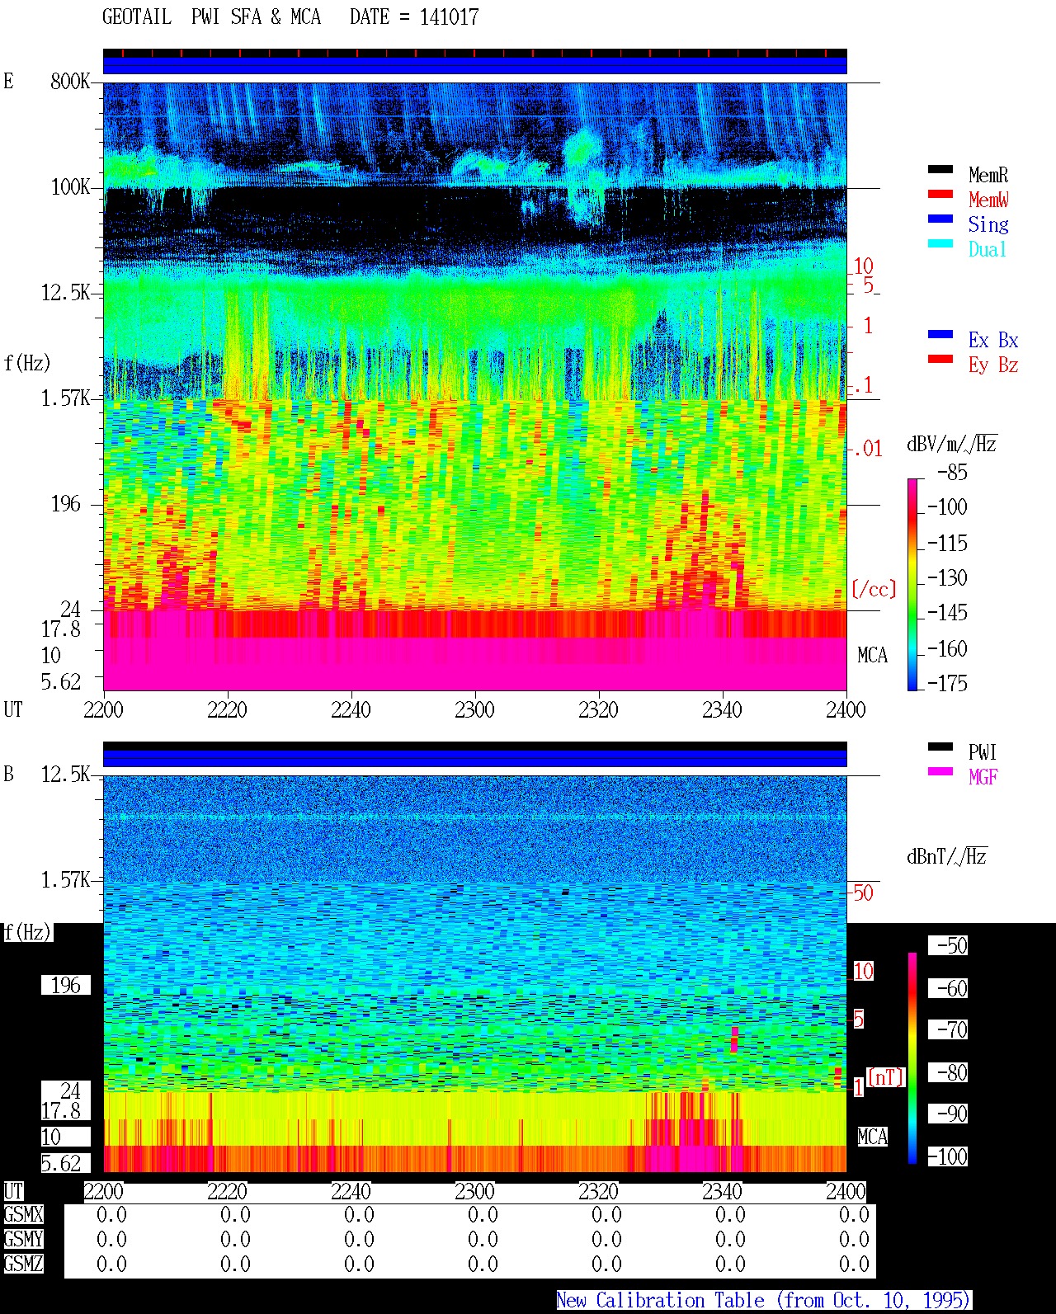Click the B panel 12.5K axis label
Screen dimensions: 1056x1314
click(x=66, y=774)
